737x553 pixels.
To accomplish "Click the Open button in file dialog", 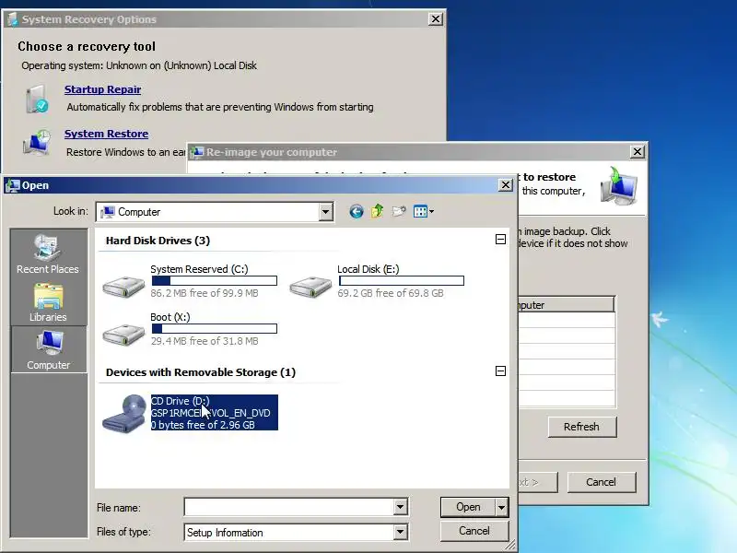I will (468, 507).
